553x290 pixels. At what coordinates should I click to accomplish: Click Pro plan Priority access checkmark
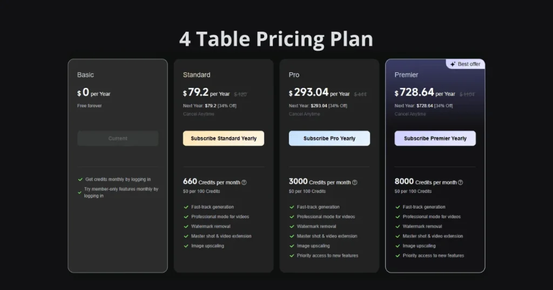[292, 256]
